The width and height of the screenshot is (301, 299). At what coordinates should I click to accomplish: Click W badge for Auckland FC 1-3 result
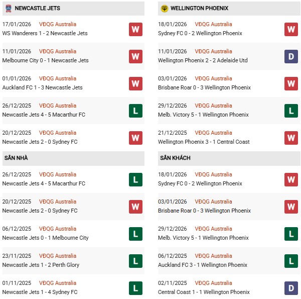pyautogui.click(x=135, y=83)
